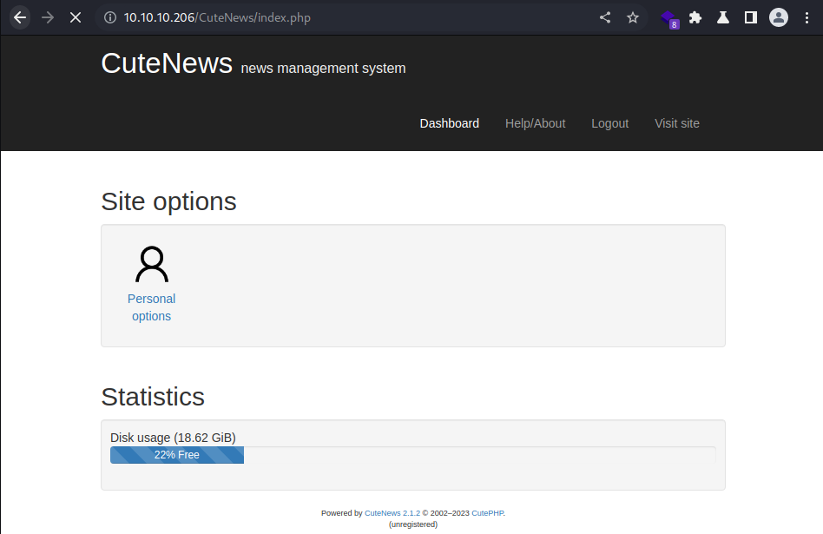Open the Personal options link

152,307
